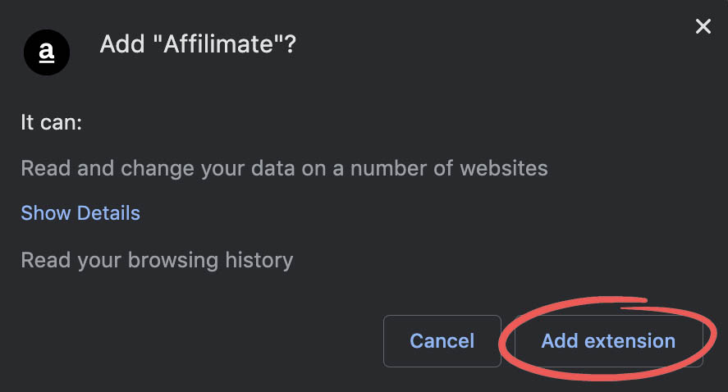Dismiss the install prompt using Cancel

click(x=442, y=341)
